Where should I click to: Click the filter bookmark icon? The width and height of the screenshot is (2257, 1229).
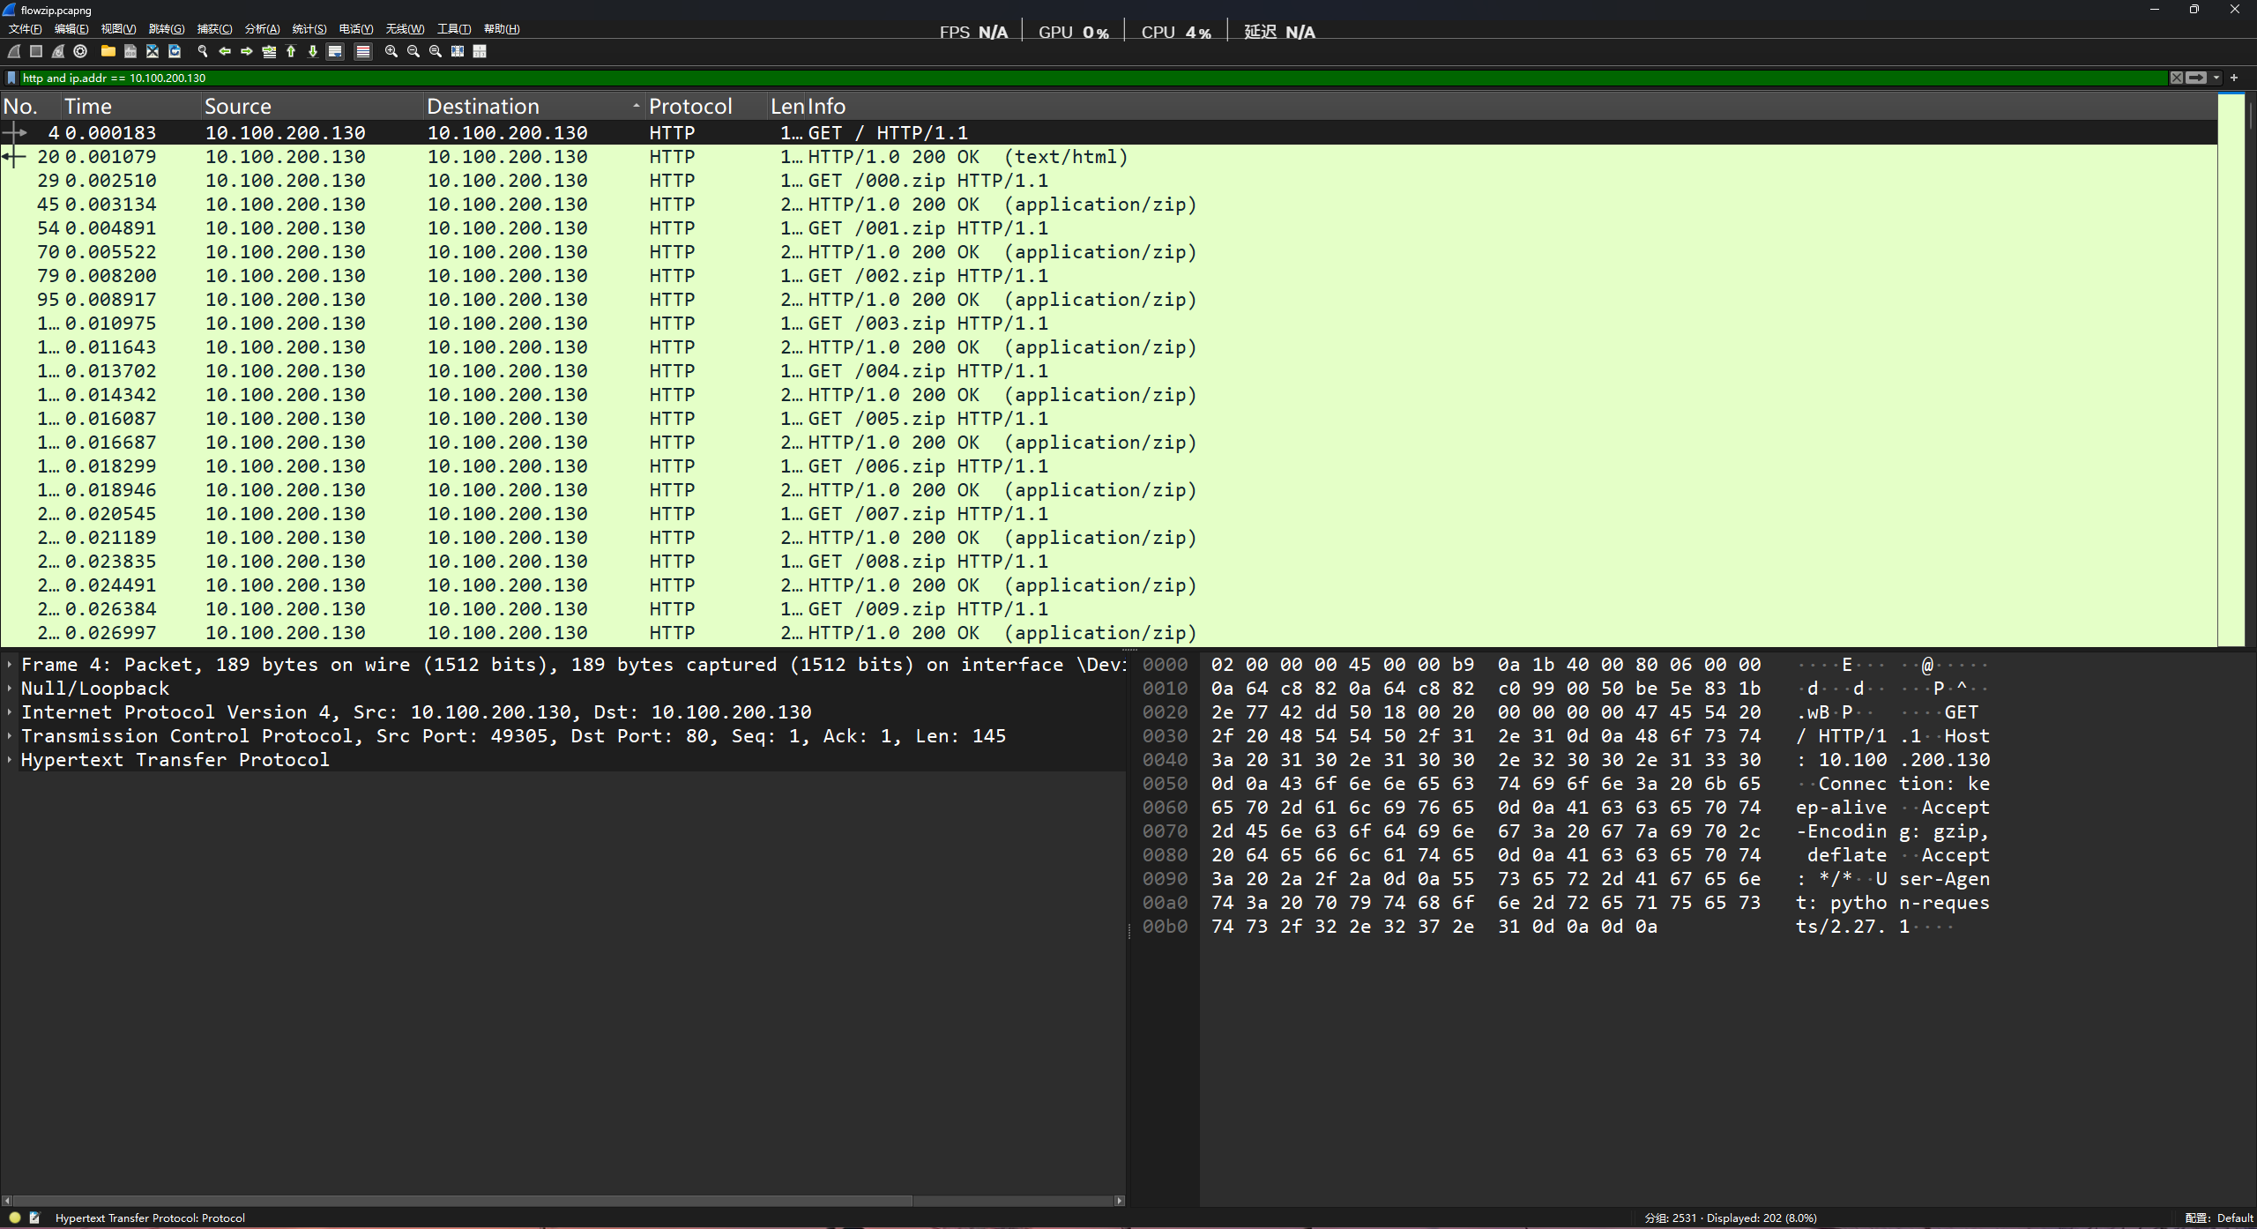pyautogui.click(x=11, y=78)
